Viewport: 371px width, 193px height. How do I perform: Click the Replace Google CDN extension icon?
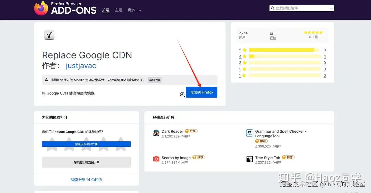pos(49,35)
